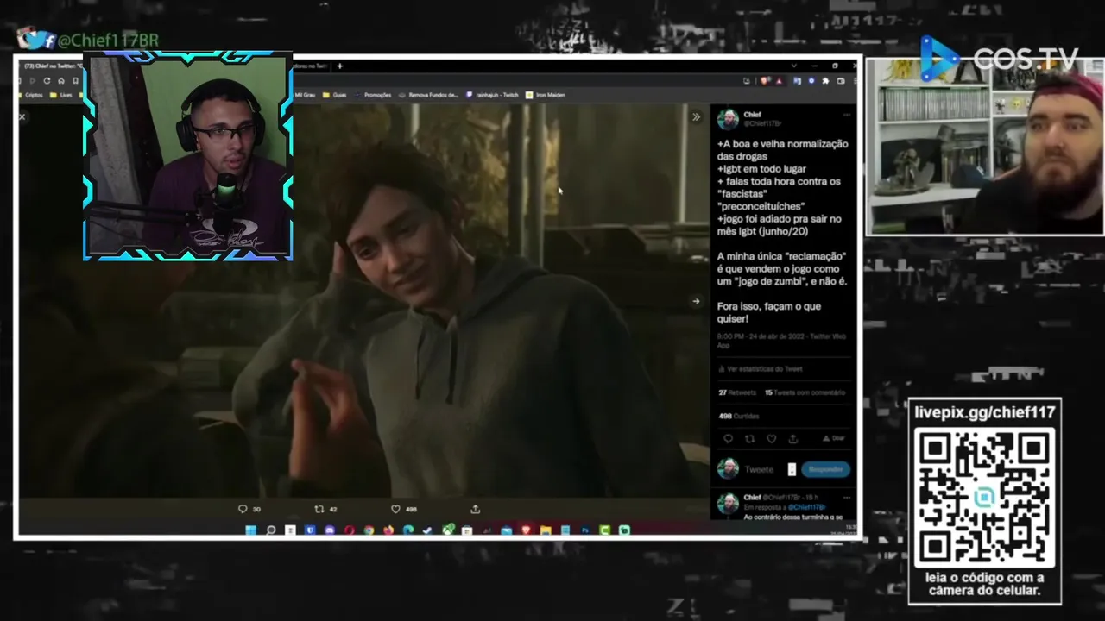Open @Chief117Br mention link in reply

(x=807, y=507)
